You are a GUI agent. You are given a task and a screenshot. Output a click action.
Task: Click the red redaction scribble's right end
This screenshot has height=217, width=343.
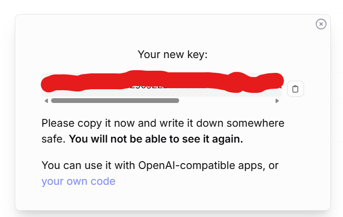tap(278, 81)
